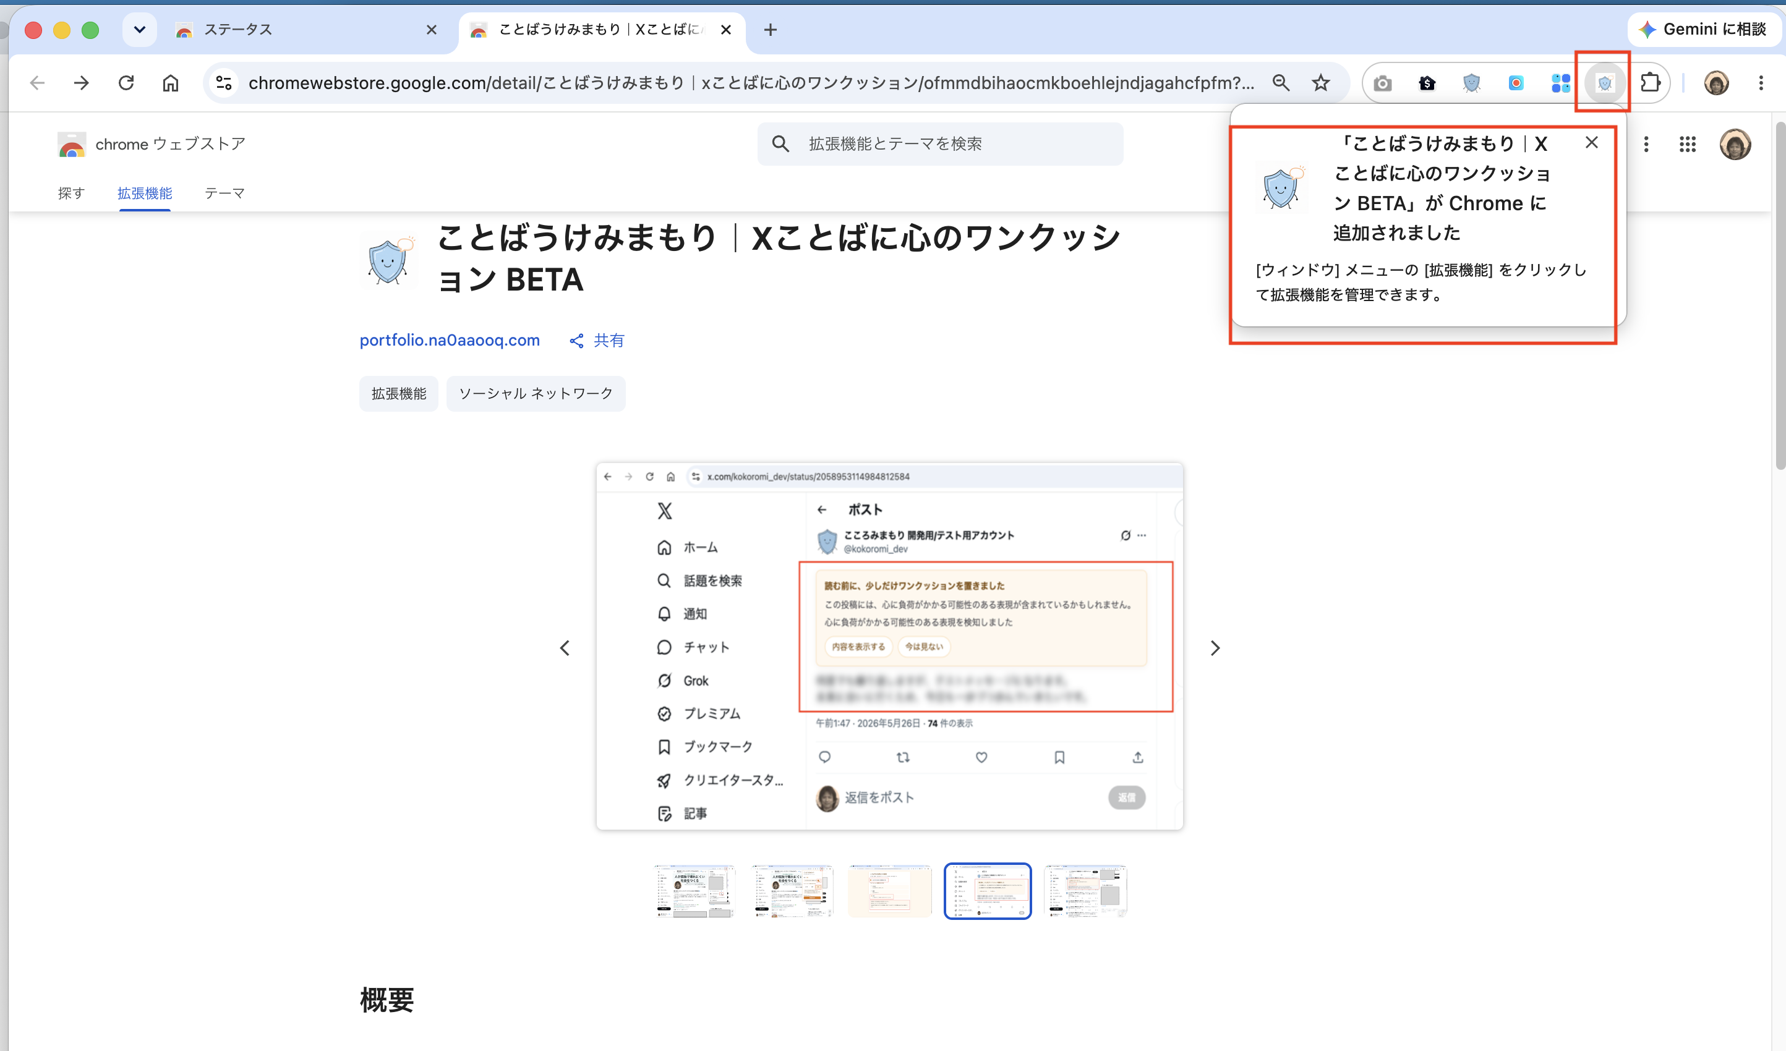This screenshot has width=1786, height=1051.
Task: Reload the current page
Action: coord(126,83)
